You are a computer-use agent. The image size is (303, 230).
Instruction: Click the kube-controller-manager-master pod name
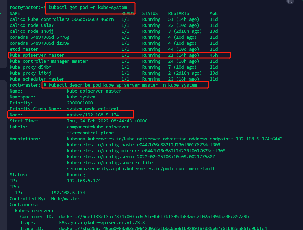tap(49, 61)
